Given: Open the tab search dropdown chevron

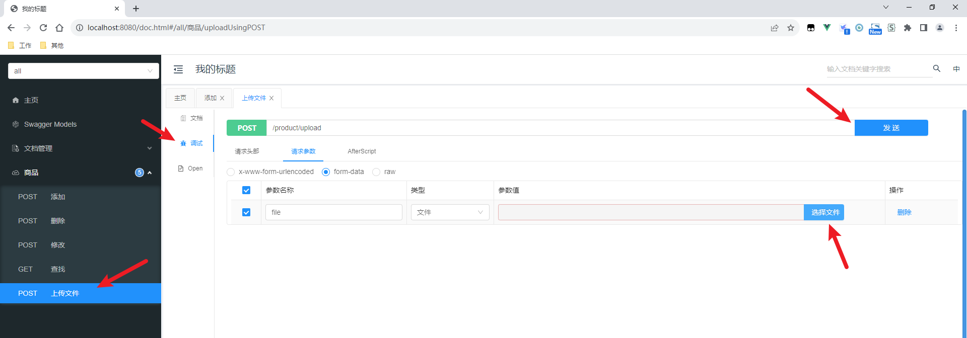Looking at the screenshot, I should 886,7.
